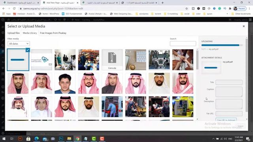253x142 pixels.
Task: Open the Web Designing bookmark
Action: coord(121,14)
